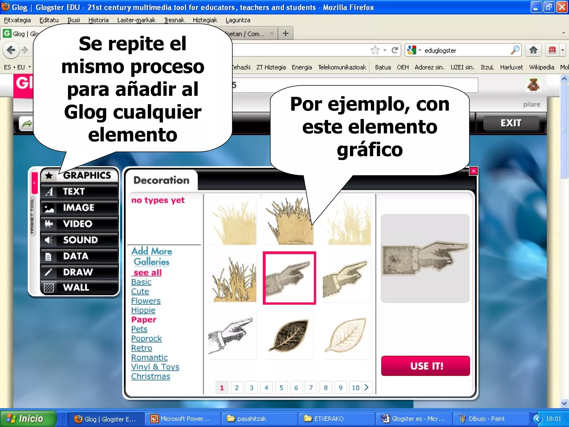
Task: Go to Firefox home page icon
Action: [x=533, y=50]
